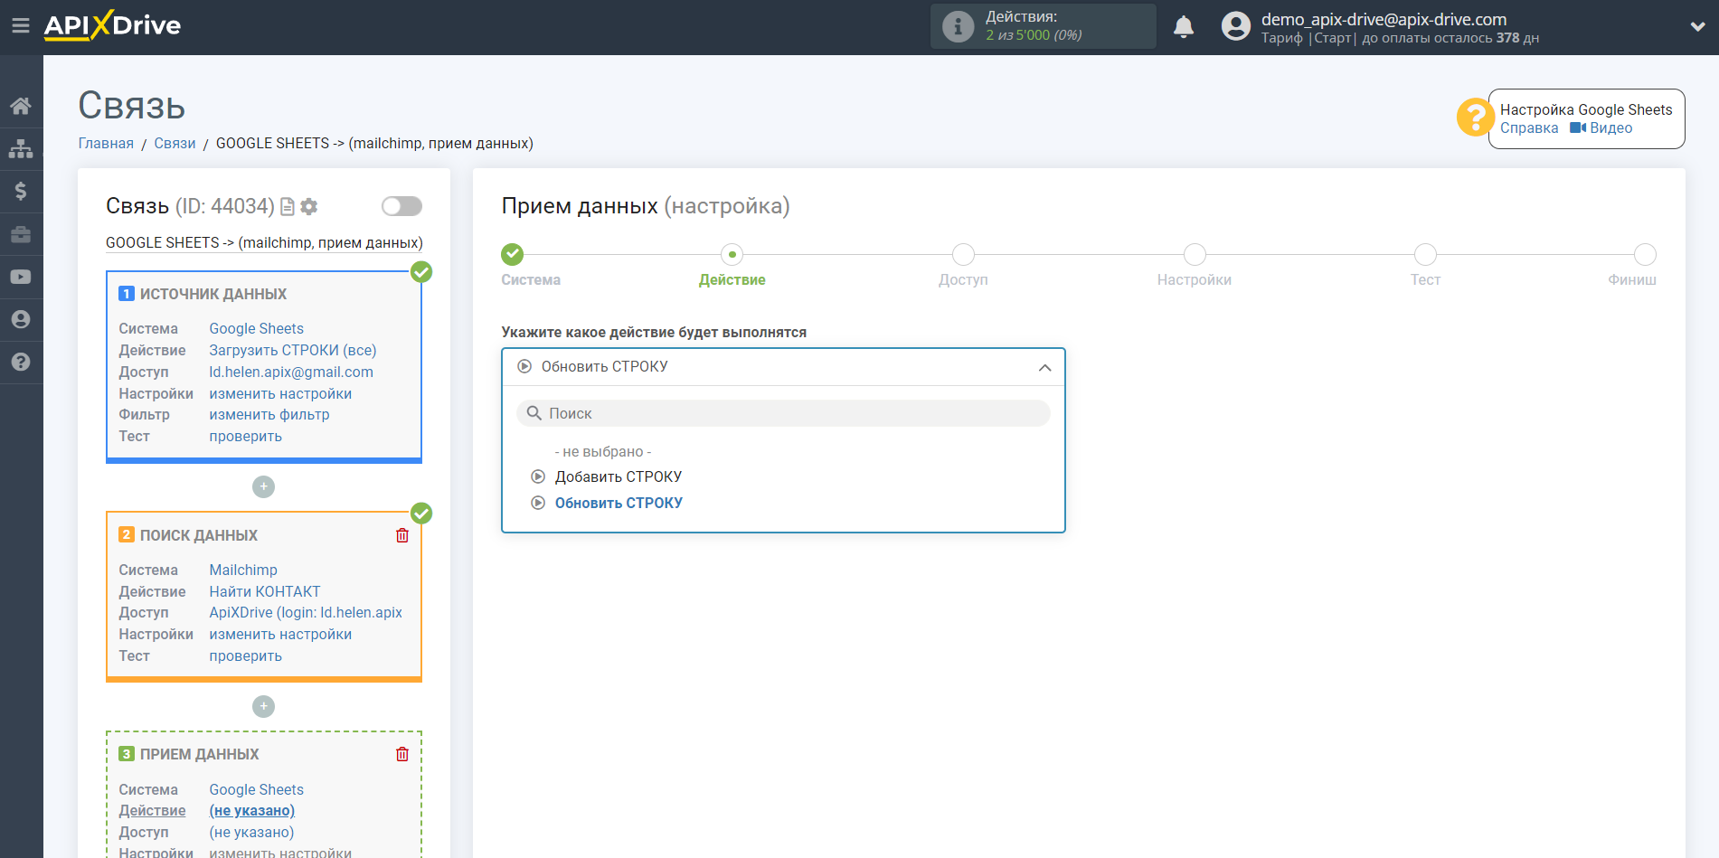Open the home sidebar icon
This screenshot has width=1719, height=858.
click(x=21, y=107)
